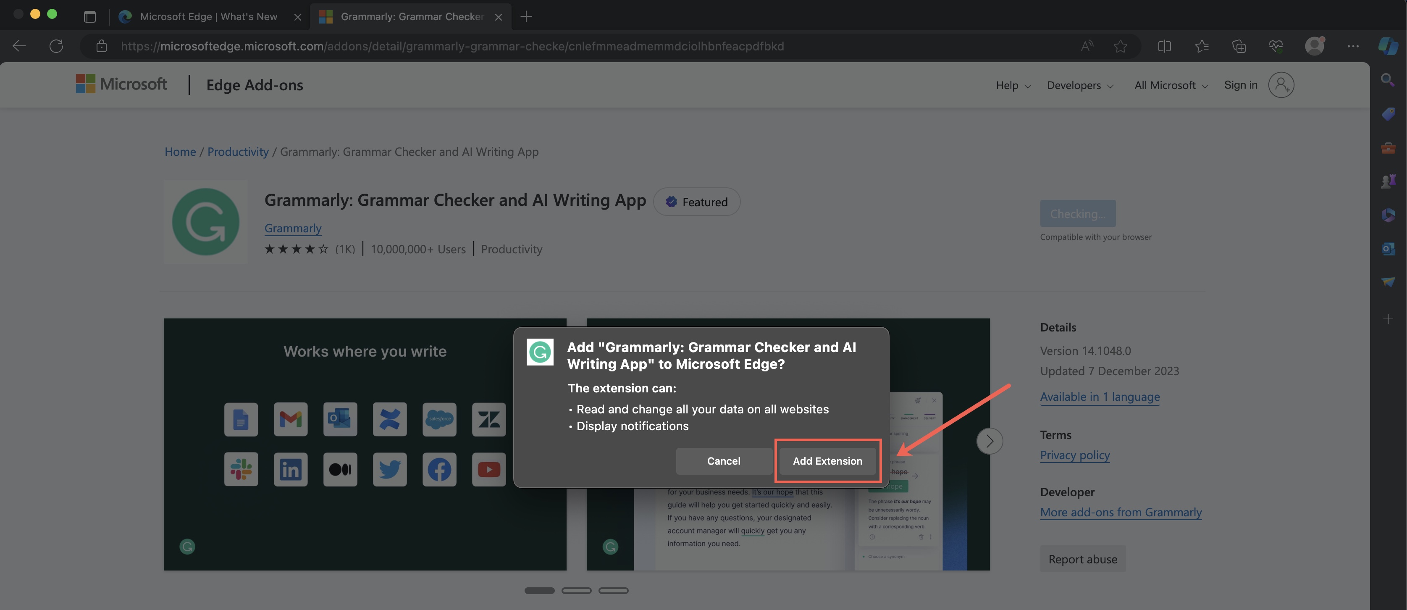Click Compatible with your browser text

1096,237
